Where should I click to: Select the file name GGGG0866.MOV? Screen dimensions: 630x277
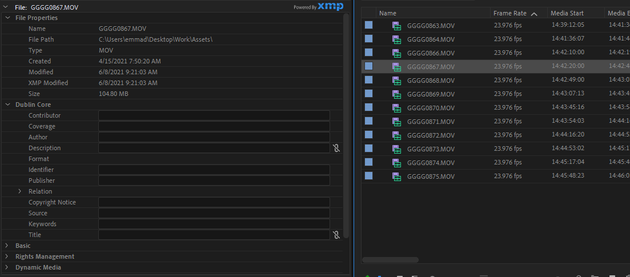(x=431, y=54)
